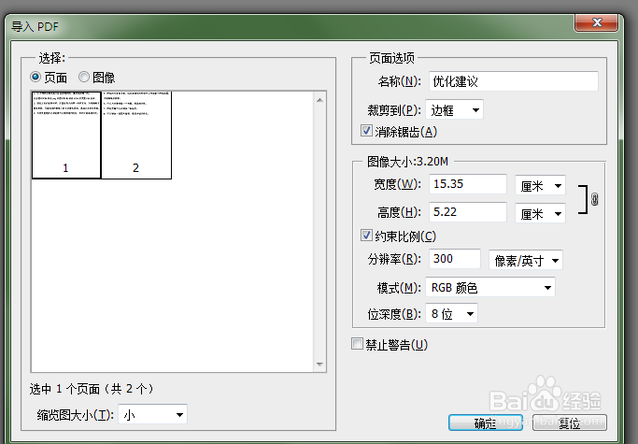Click the 选中 1 个页面 status text
Viewport: 638px width, 444px height.
coord(92,389)
